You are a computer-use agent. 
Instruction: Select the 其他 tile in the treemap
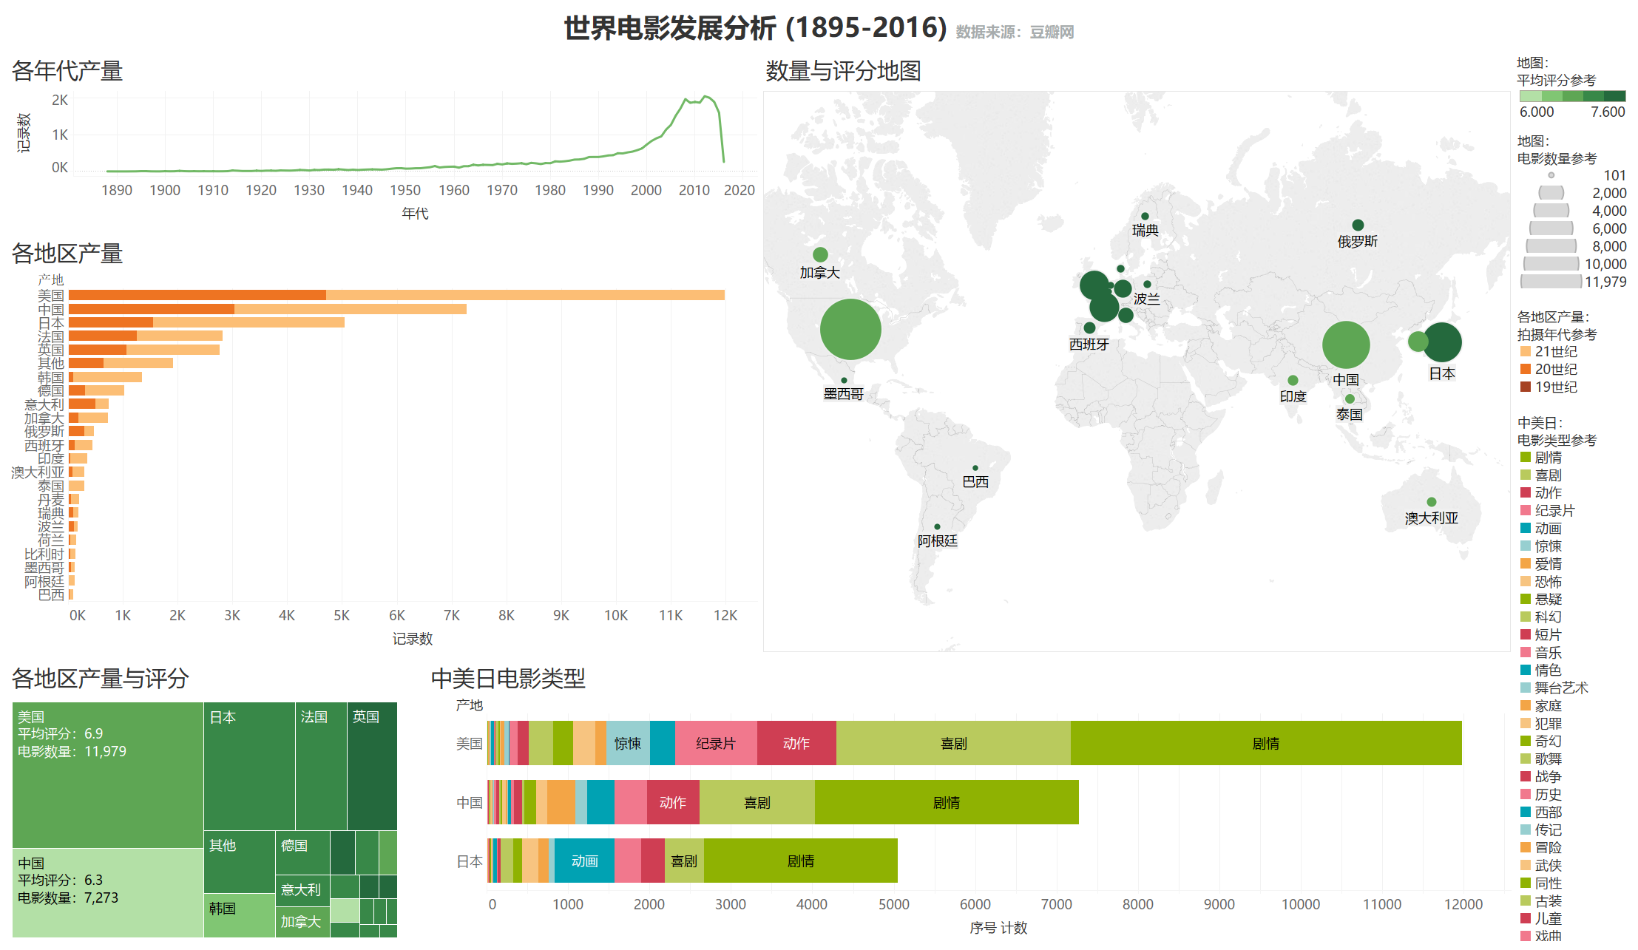point(240,861)
